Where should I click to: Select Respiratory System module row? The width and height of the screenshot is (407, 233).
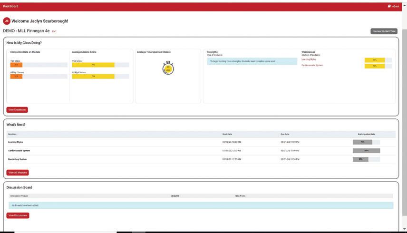201,159
